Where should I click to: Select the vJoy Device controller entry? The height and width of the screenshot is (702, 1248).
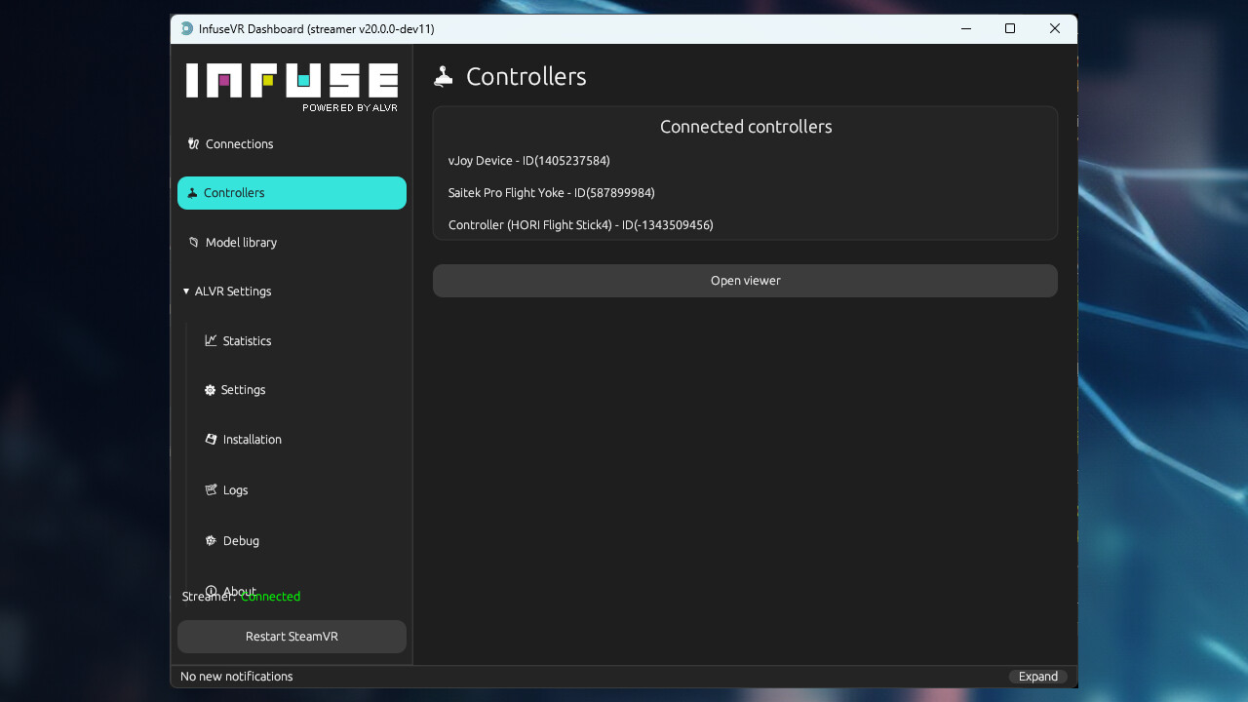tap(528, 160)
